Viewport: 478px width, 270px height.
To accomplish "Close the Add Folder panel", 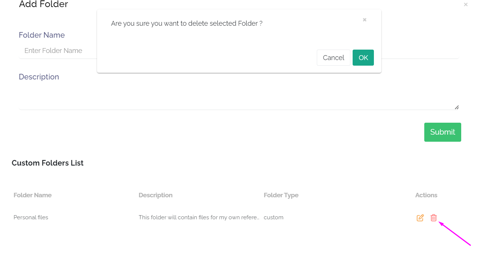I will [466, 4].
